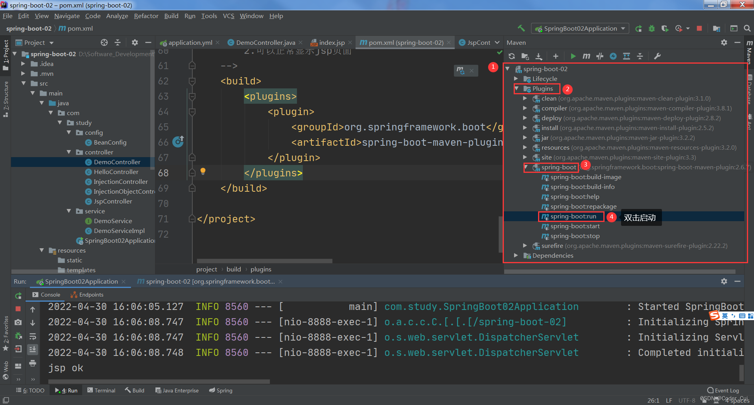Screen dimensions: 754x405
Task: Click plugins breadcrumb in editor
Action: [x=261, y=269]
